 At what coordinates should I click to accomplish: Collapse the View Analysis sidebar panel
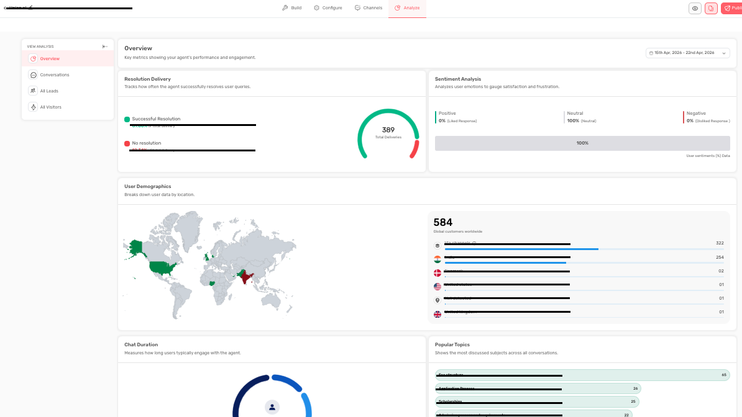tap(105, 47)
